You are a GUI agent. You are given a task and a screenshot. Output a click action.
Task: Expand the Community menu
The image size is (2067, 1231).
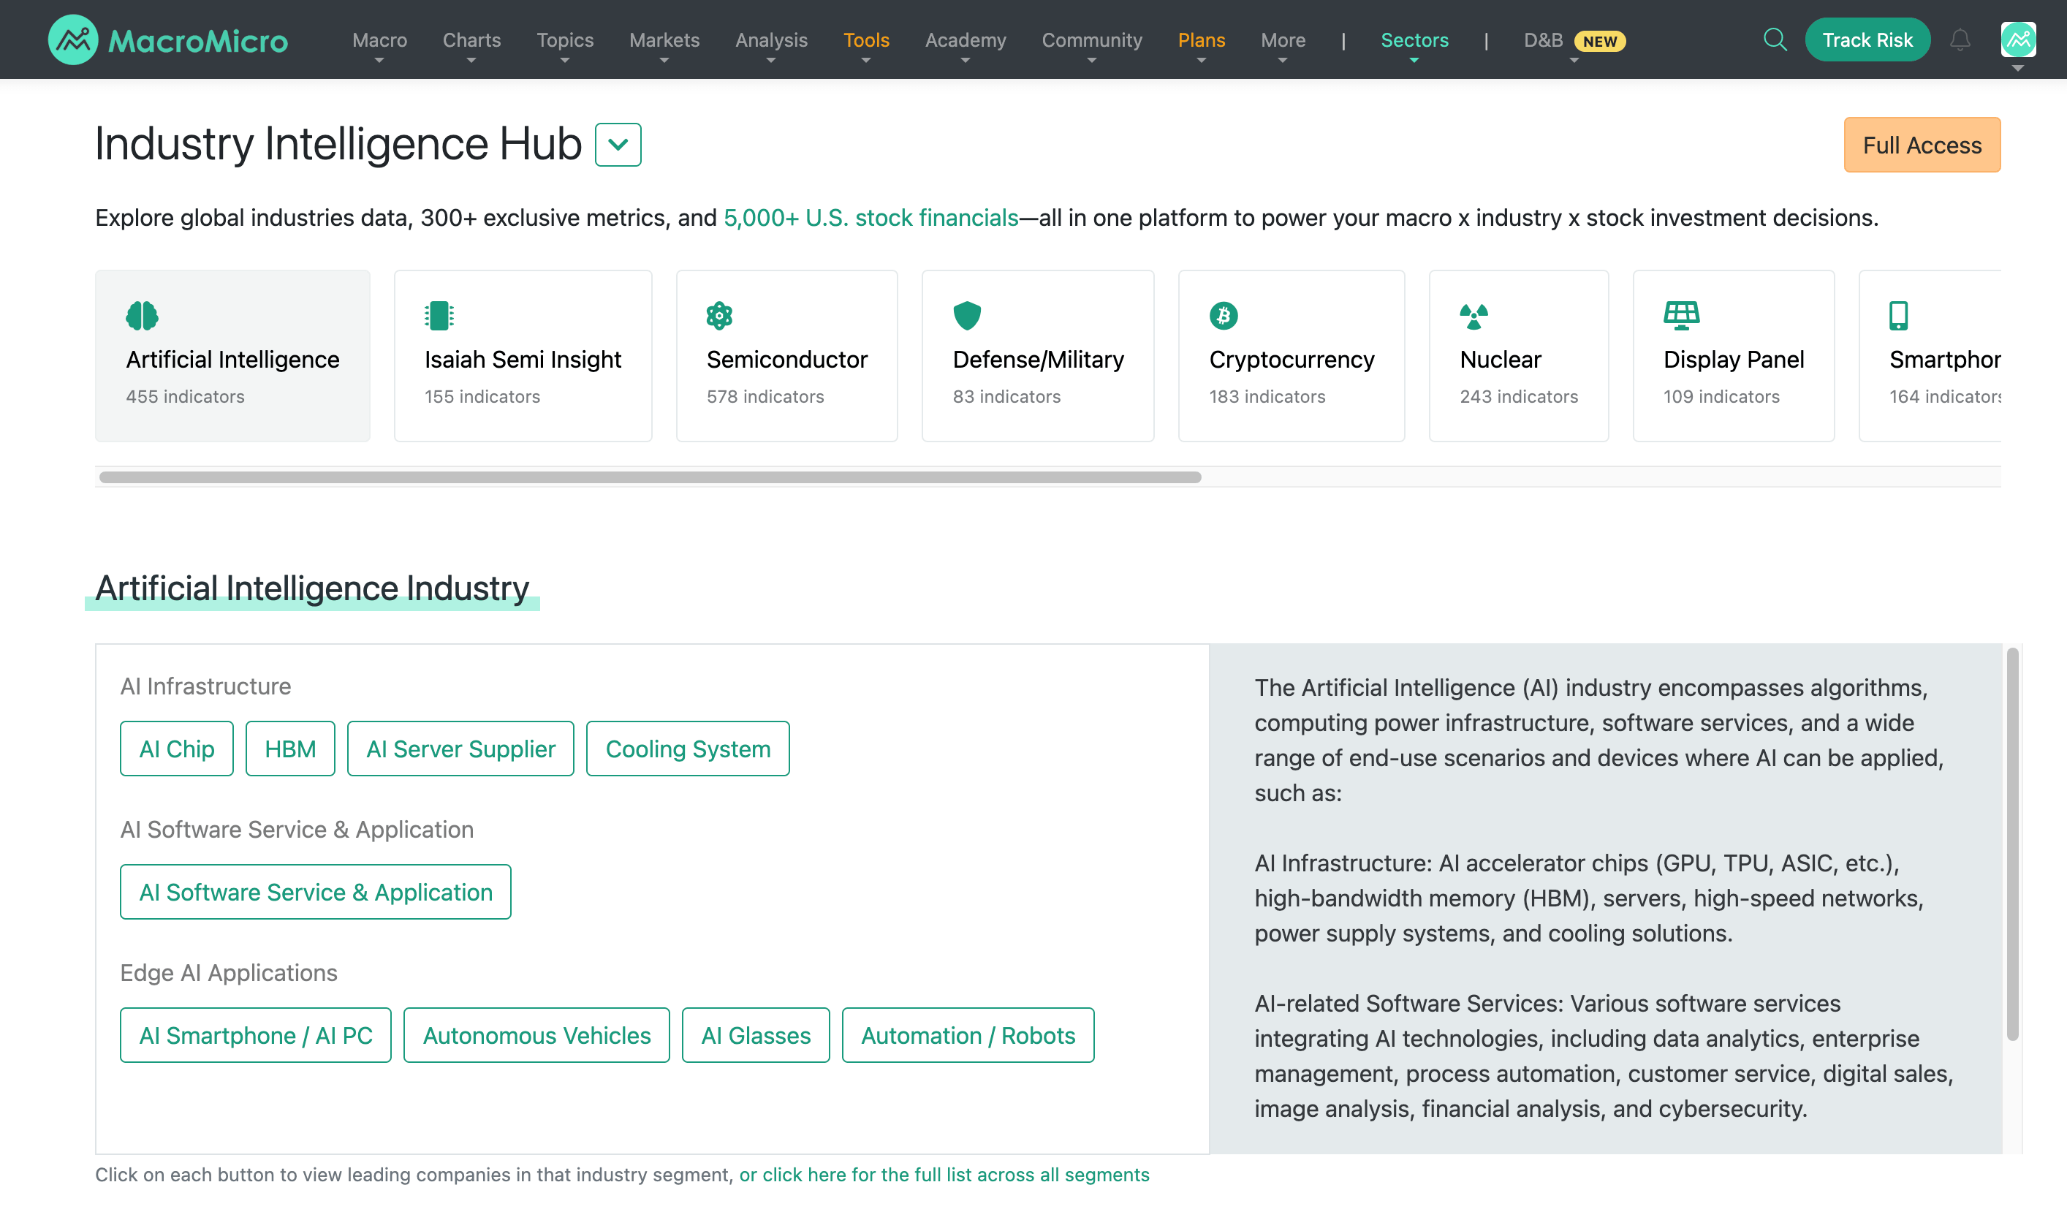(1091, 39)
